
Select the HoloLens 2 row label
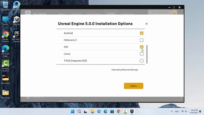(x=70, y=40)
